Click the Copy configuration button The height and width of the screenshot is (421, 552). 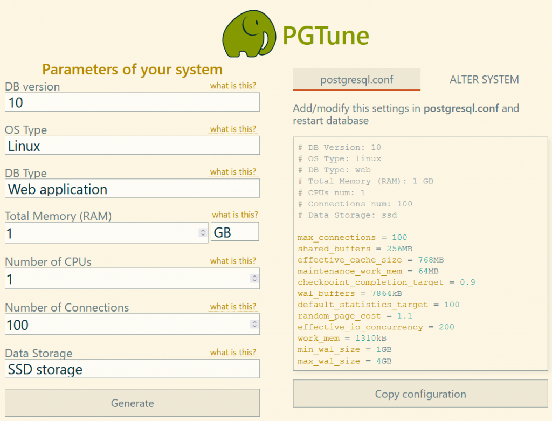(420, 394)
